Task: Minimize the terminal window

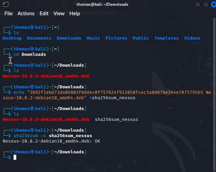Action: point(198,4)
